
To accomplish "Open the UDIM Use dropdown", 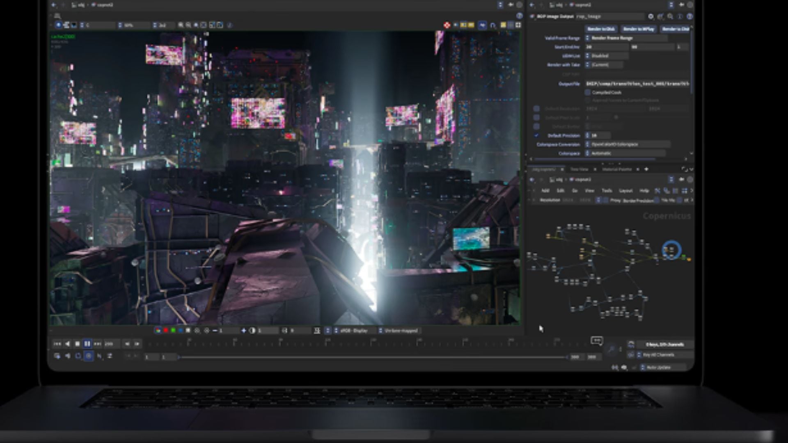I will [607, 56].
